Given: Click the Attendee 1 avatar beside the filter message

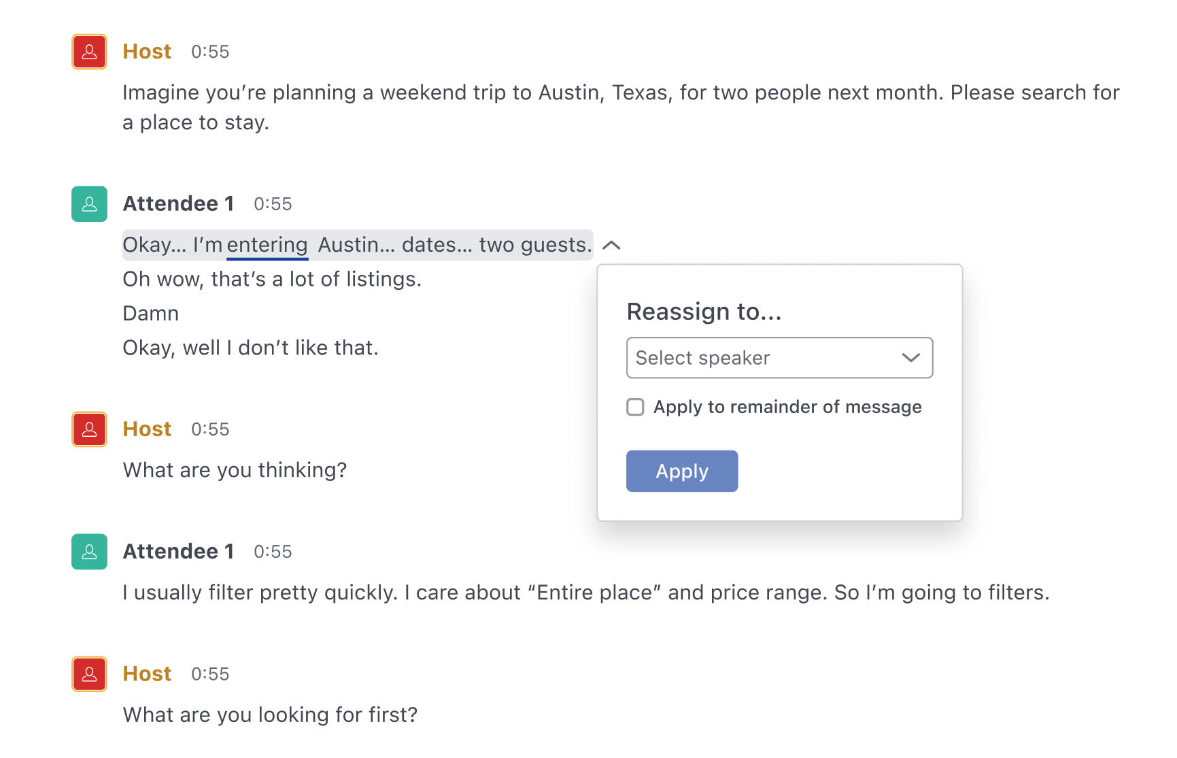Looking at the screenshot, I should pos(89,552).
